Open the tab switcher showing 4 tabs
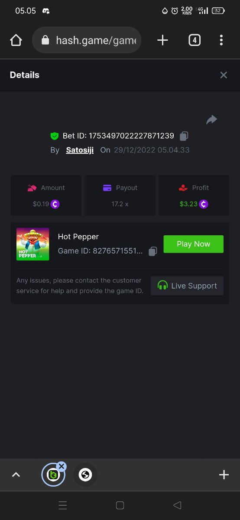240x520 pixels. 195,41
